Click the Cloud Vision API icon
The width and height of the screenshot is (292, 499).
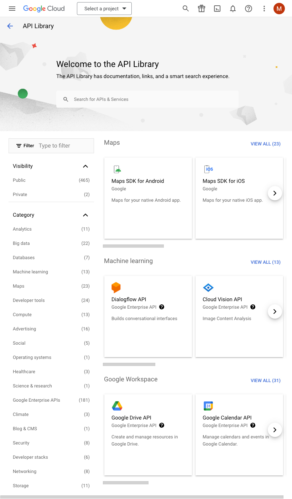208,287
